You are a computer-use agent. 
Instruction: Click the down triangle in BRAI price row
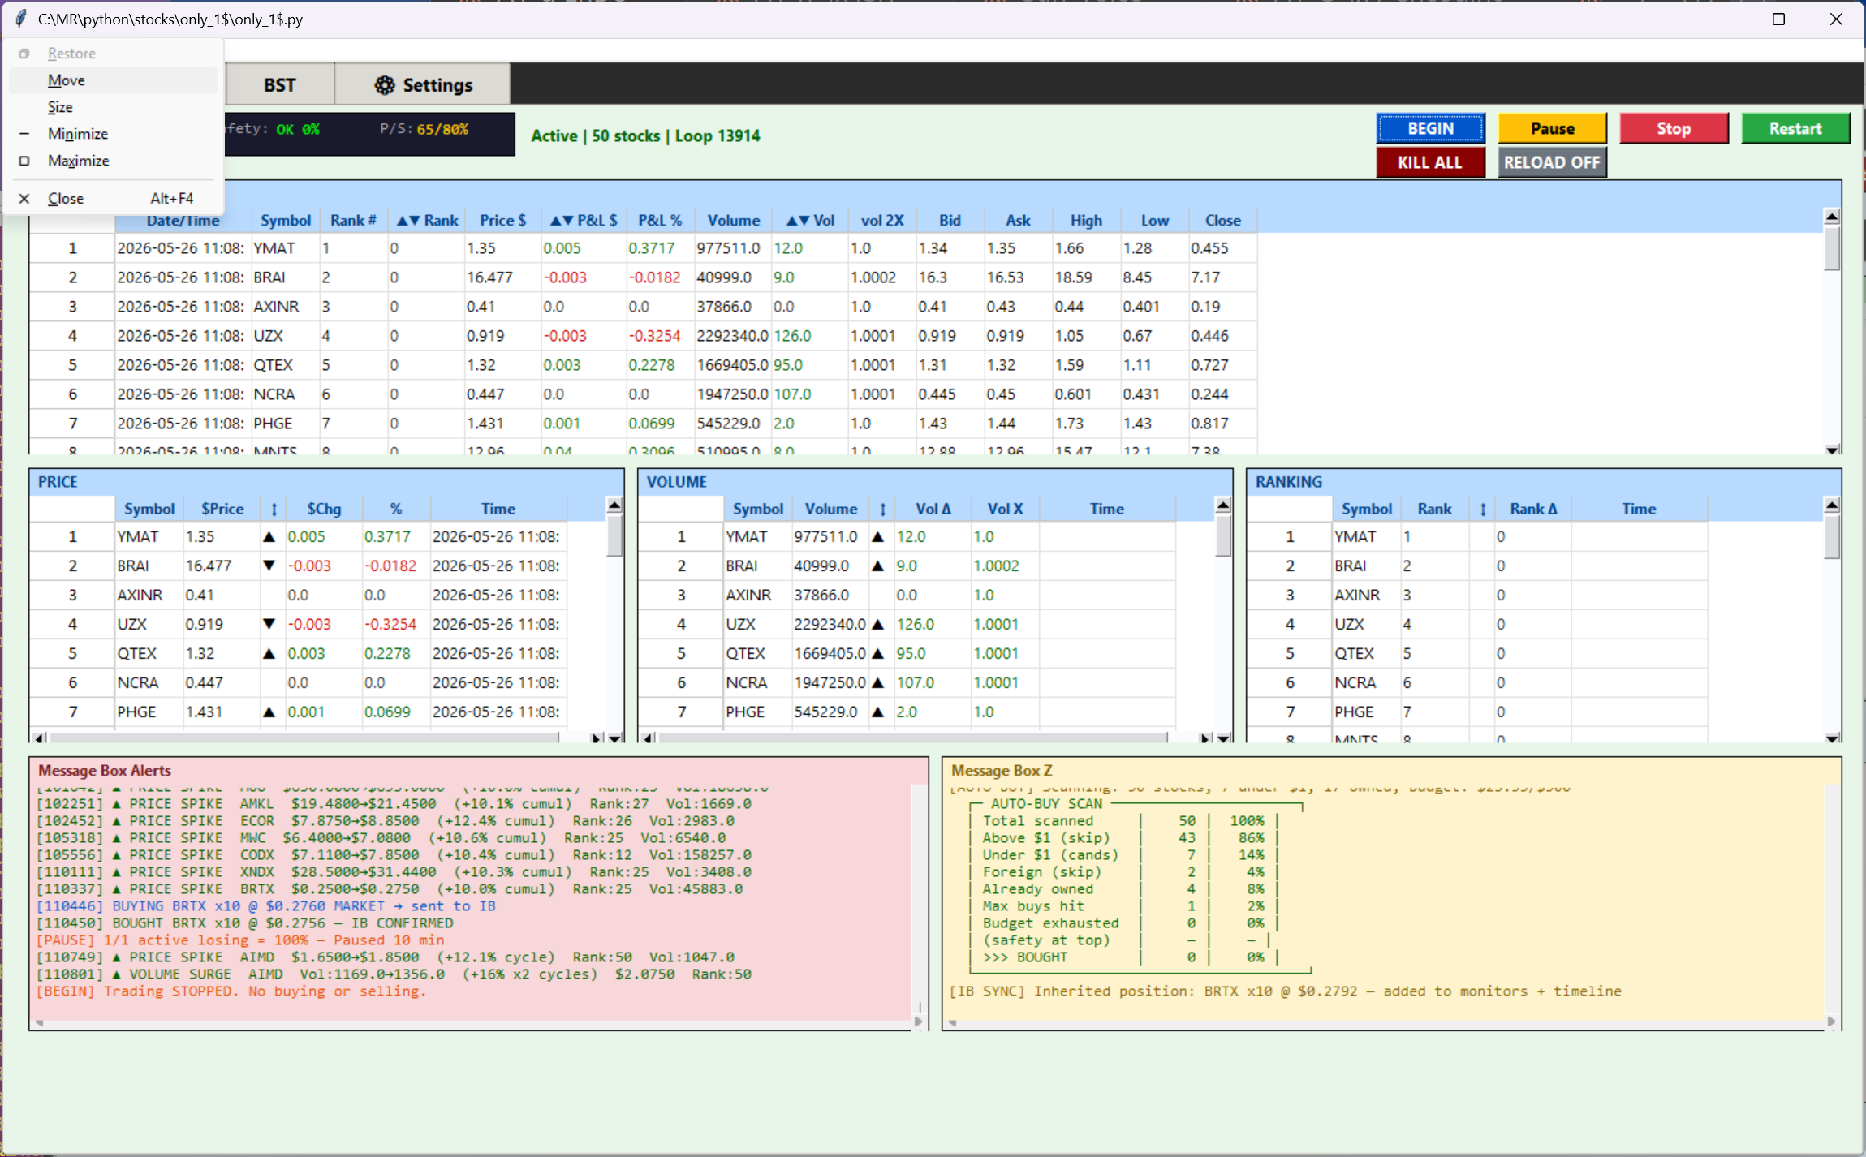tap(269, 566)
